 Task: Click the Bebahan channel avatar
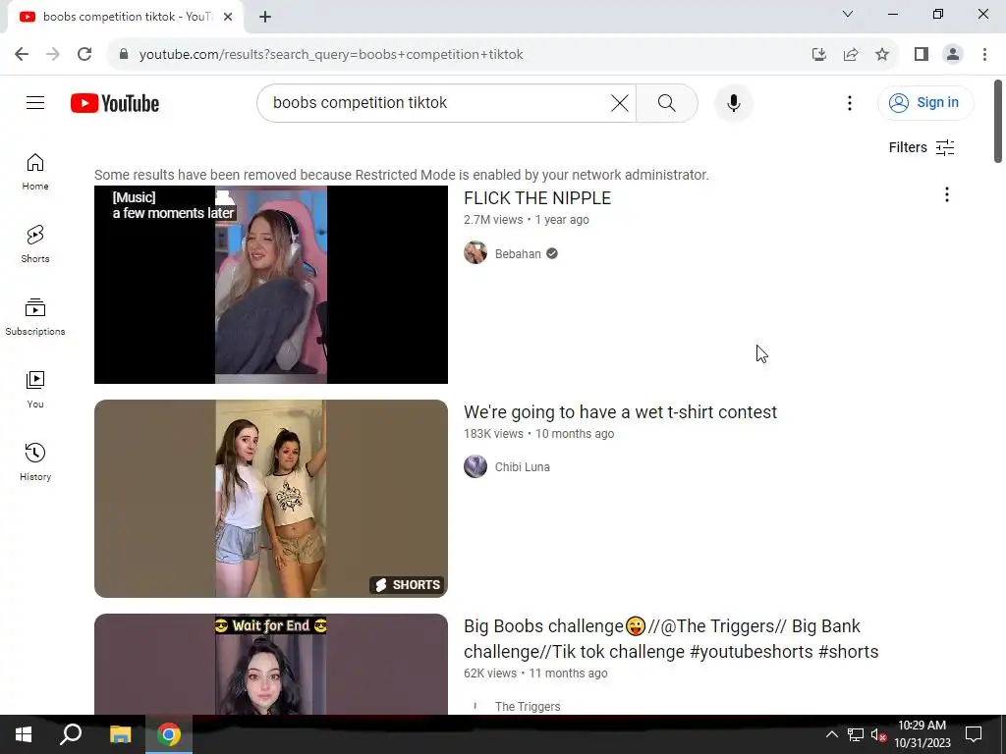pyautogui.click(x=475, y=252)
